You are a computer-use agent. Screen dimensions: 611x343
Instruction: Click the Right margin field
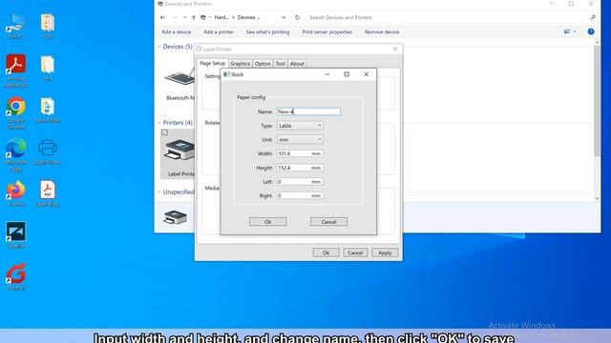click(300, 195)
